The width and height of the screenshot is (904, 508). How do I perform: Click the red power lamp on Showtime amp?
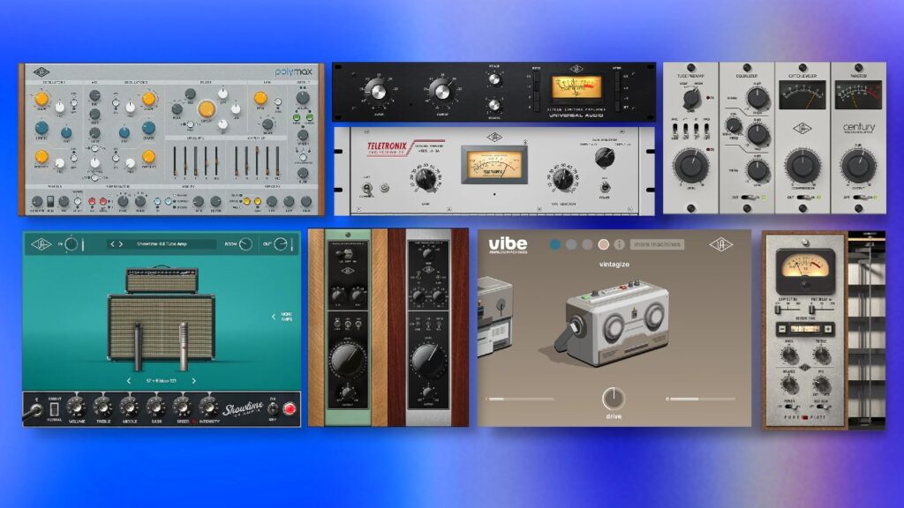[x=290, y=409]
